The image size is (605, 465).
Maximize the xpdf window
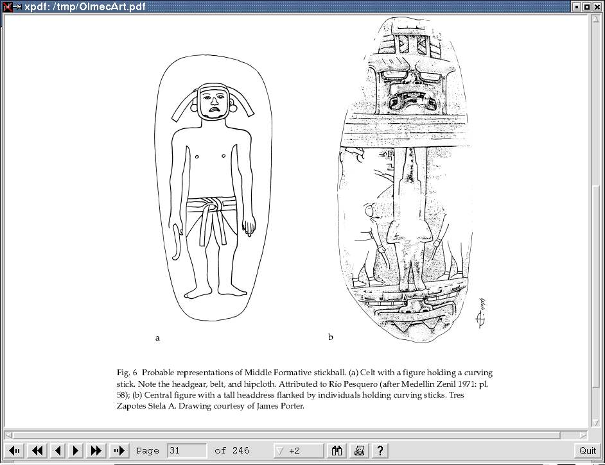coord(586,6)
